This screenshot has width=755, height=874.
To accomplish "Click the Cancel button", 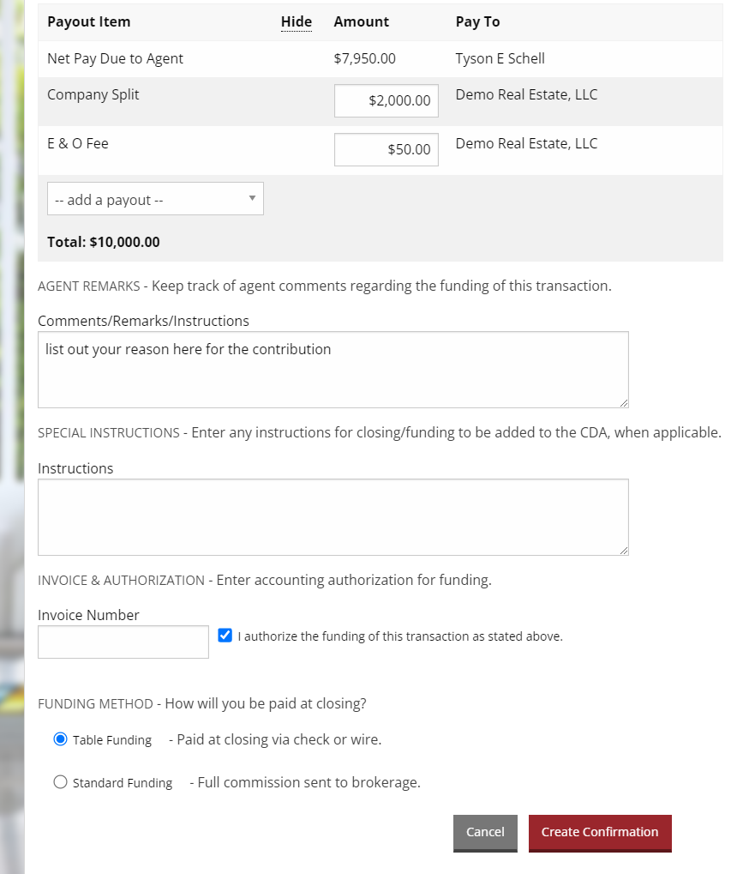I will (x=485, y=832).
